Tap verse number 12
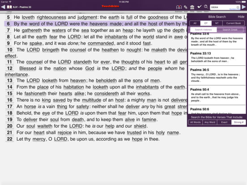This screenshot has width=247, height=185. [x=9, y=68]
